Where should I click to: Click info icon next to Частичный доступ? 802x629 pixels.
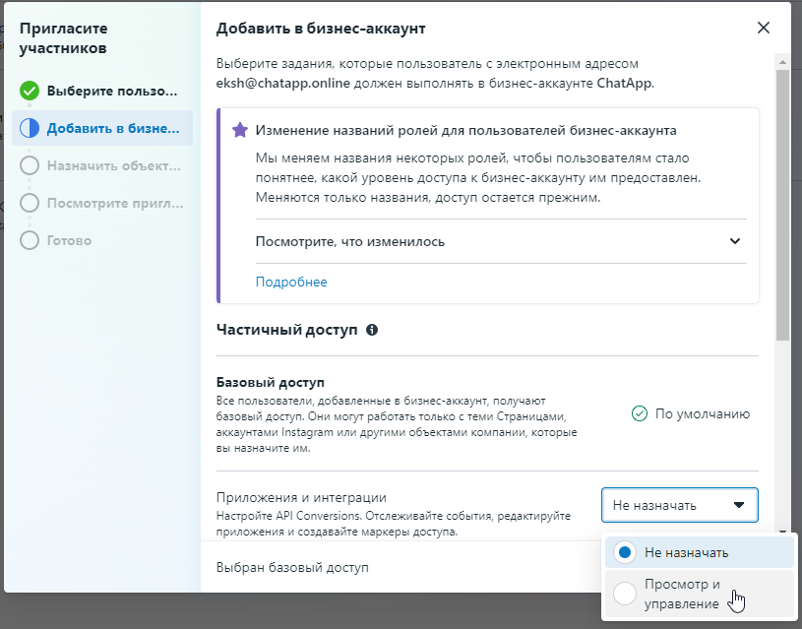pos(372,331)
